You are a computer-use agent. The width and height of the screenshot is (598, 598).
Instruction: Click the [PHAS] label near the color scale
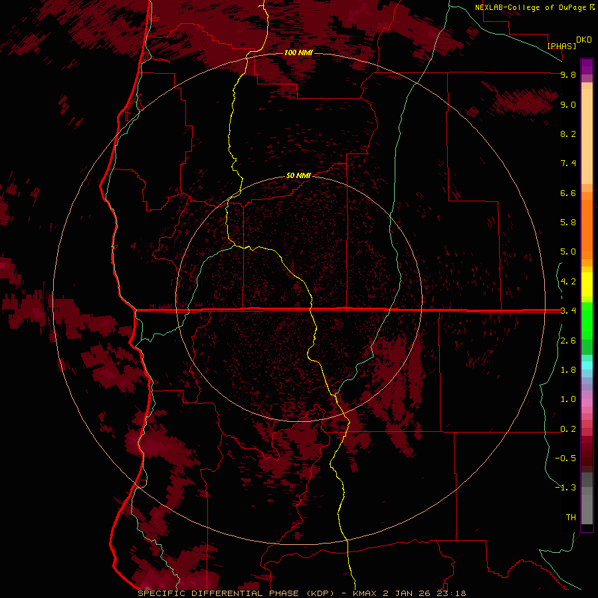(x=561, y=46)
